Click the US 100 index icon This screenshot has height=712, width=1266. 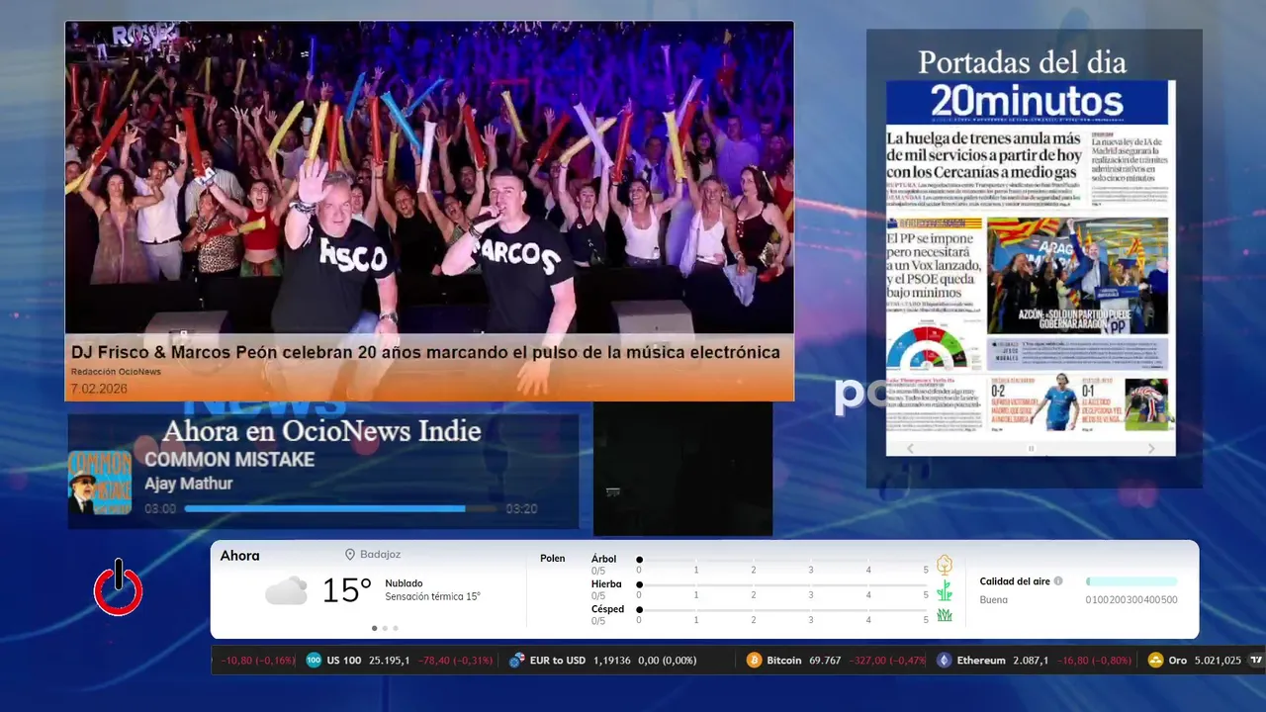pos(314,660)
